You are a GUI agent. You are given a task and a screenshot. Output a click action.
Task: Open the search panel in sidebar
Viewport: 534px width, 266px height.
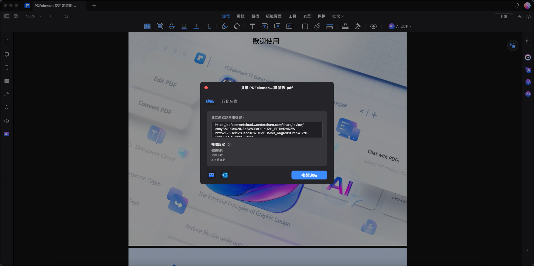click(x=7, y=108)
